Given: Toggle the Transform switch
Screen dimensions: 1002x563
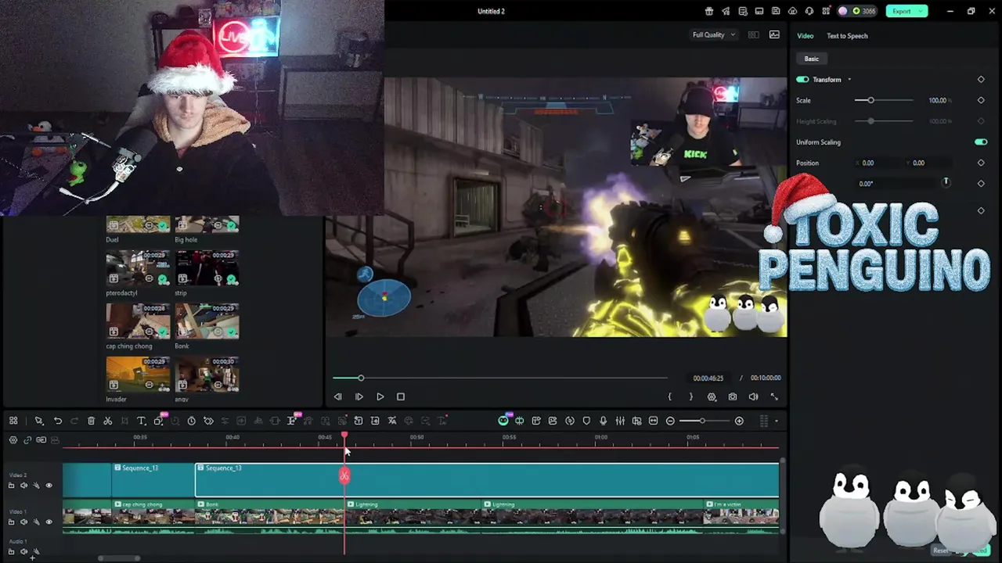Looking at the screenshot, I should (802, 80).
